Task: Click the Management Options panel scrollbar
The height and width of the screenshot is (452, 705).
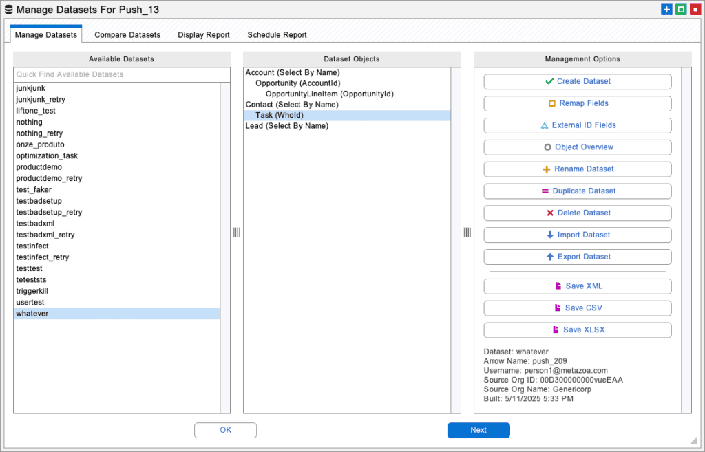Action: [686, 240]
